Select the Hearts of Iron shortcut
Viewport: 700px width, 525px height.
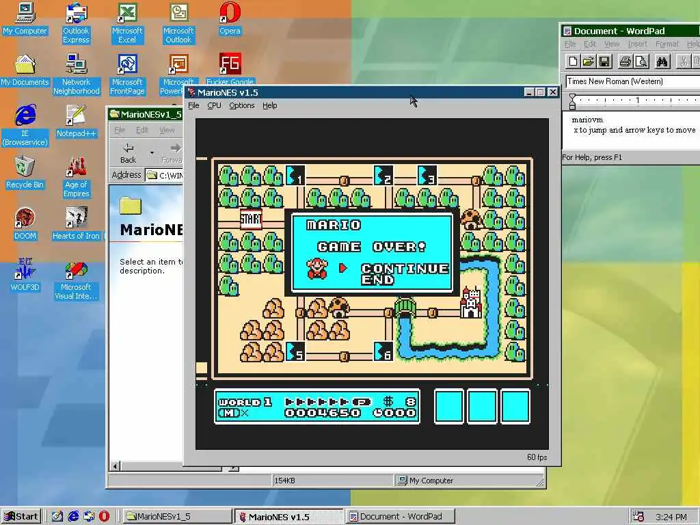coord(77,224)
